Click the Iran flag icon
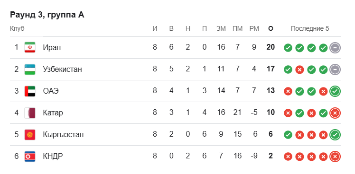Image resolution: width=355 pixels, height=174 pixels. (30, 47)
